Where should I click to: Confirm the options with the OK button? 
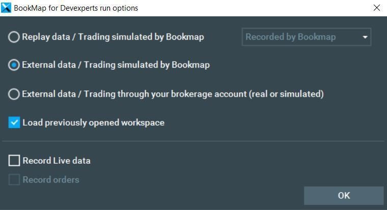[344, 195]
